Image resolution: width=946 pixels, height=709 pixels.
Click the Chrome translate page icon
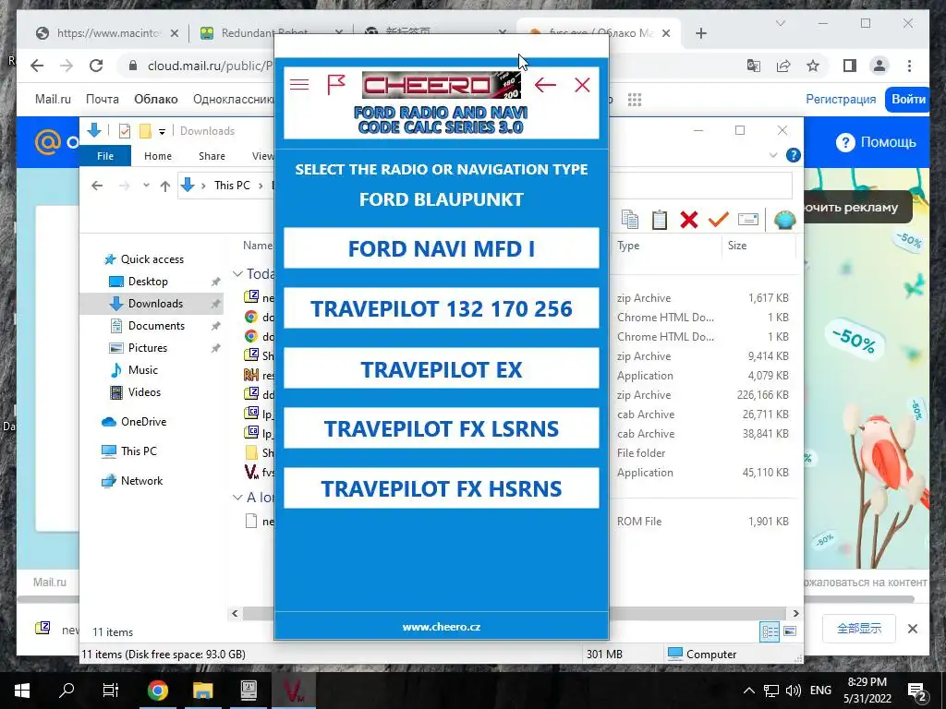pyautogui.click(x=754, y=66)
